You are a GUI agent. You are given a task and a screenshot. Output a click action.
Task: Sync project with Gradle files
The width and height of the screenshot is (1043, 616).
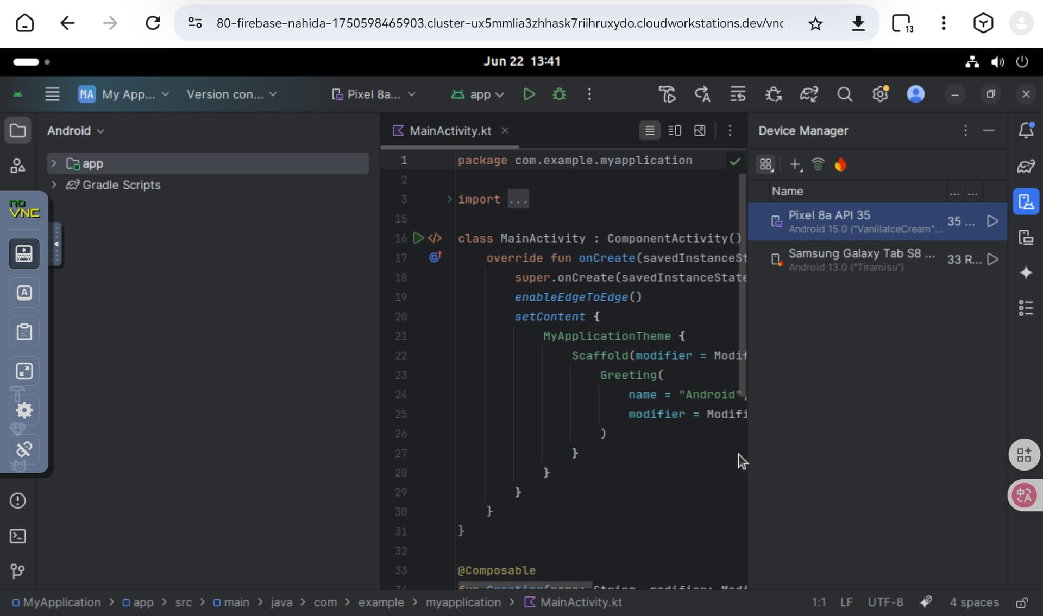point(808,94)
